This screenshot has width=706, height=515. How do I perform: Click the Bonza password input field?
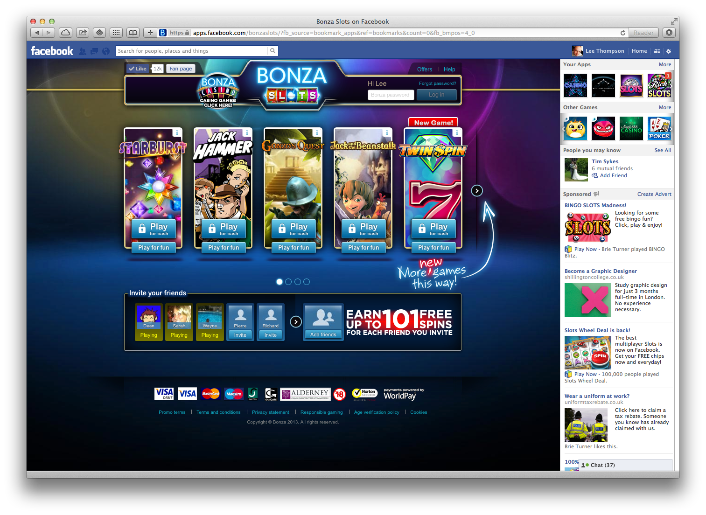[391, 95]
